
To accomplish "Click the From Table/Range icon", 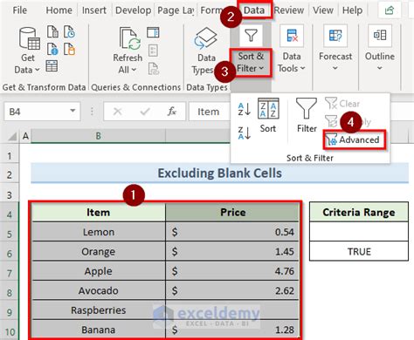I will tap(52, 66).
